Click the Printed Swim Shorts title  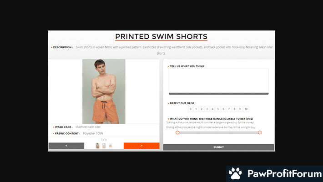click(x=161, y=36)
